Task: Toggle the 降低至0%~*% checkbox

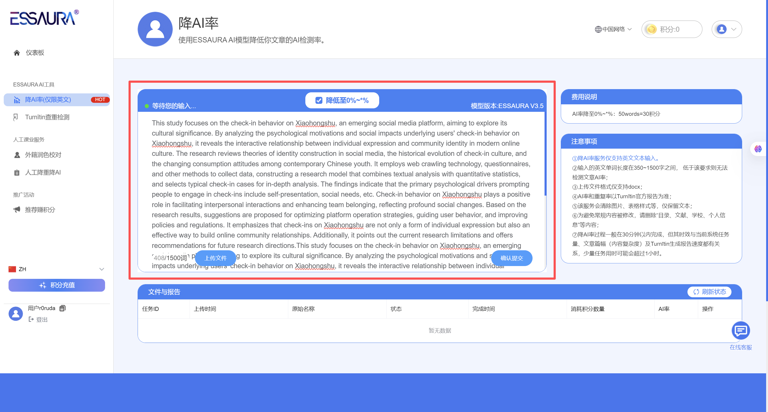Action: pos(319,101)
